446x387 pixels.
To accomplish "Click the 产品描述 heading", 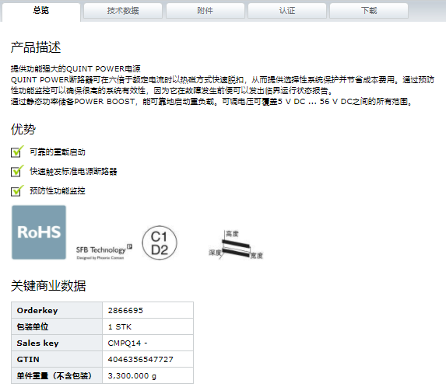I will (x=36, y=47).
